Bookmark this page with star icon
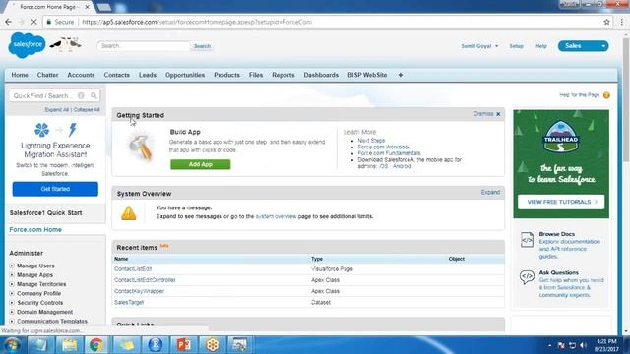630x354 pixels. click(606, 22)
